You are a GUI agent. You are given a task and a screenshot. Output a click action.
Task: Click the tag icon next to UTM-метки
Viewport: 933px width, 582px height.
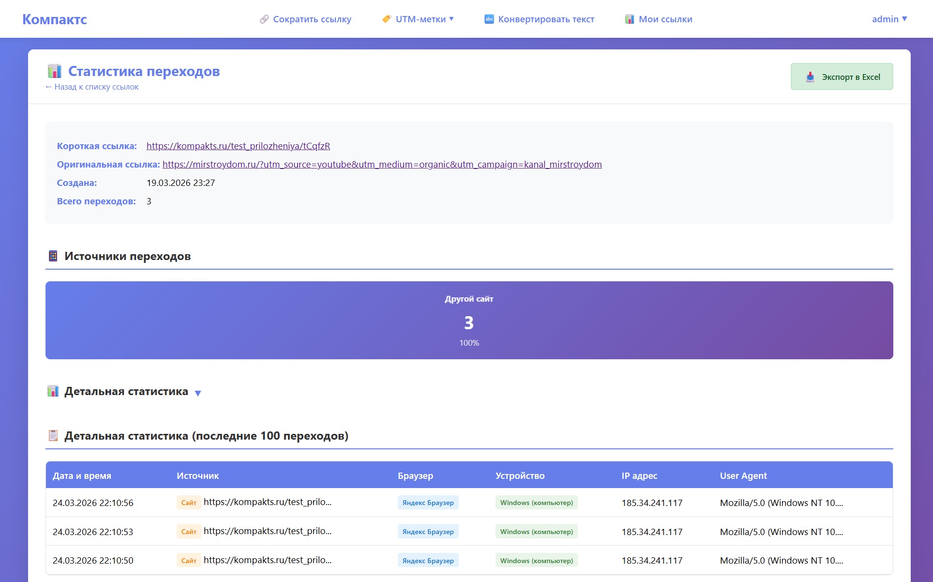pyautogui.click(x=387, y=19)
